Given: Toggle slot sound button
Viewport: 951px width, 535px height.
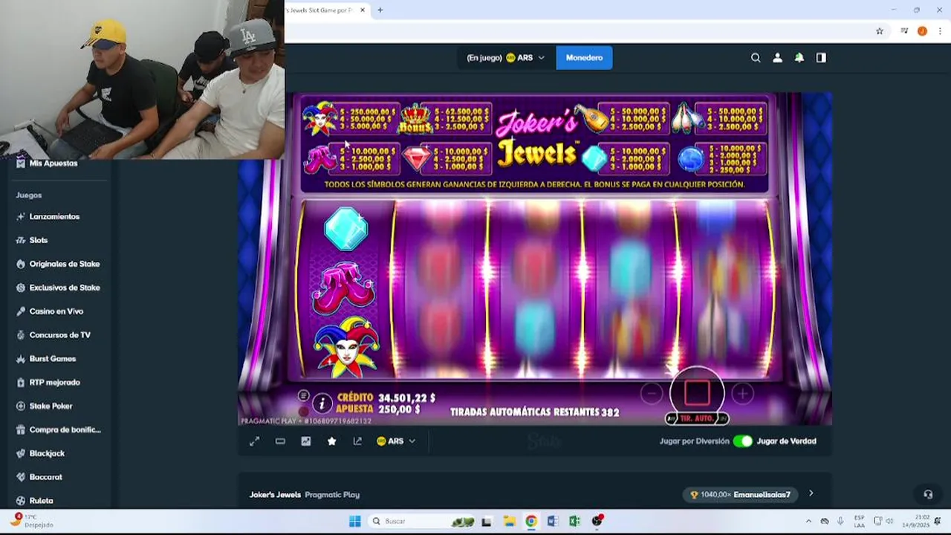Looking at the screenshot, I should pyautogui.click(x=303, y=411).
